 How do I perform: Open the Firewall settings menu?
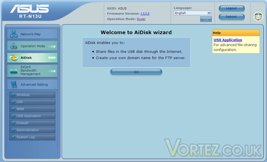tap(32, 123)
